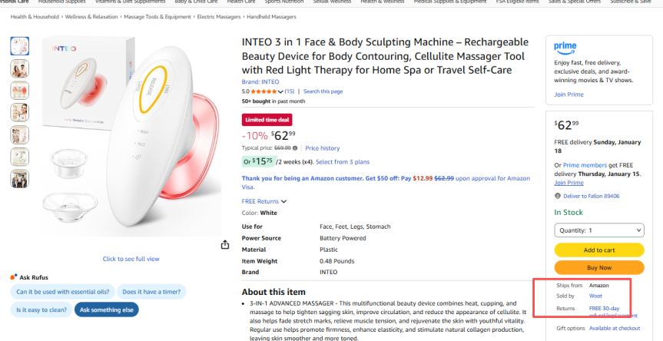Click the Ask Rufus sparkle icon

click(14, 276)
